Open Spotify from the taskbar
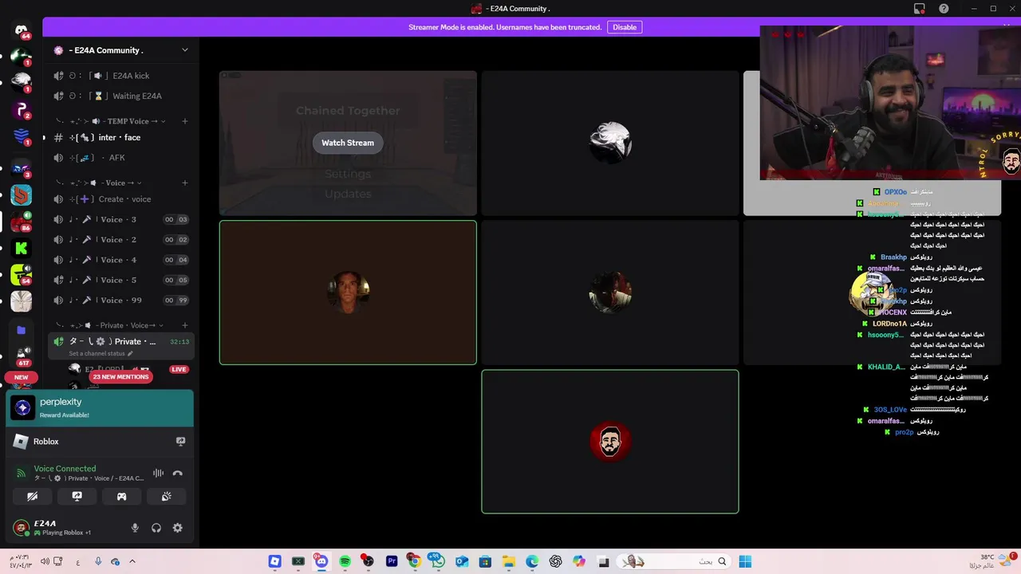 345,561
